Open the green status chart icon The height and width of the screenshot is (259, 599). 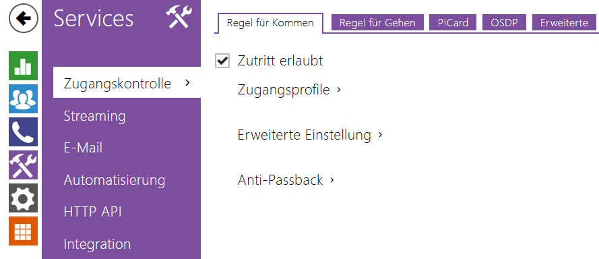(24, 66)
